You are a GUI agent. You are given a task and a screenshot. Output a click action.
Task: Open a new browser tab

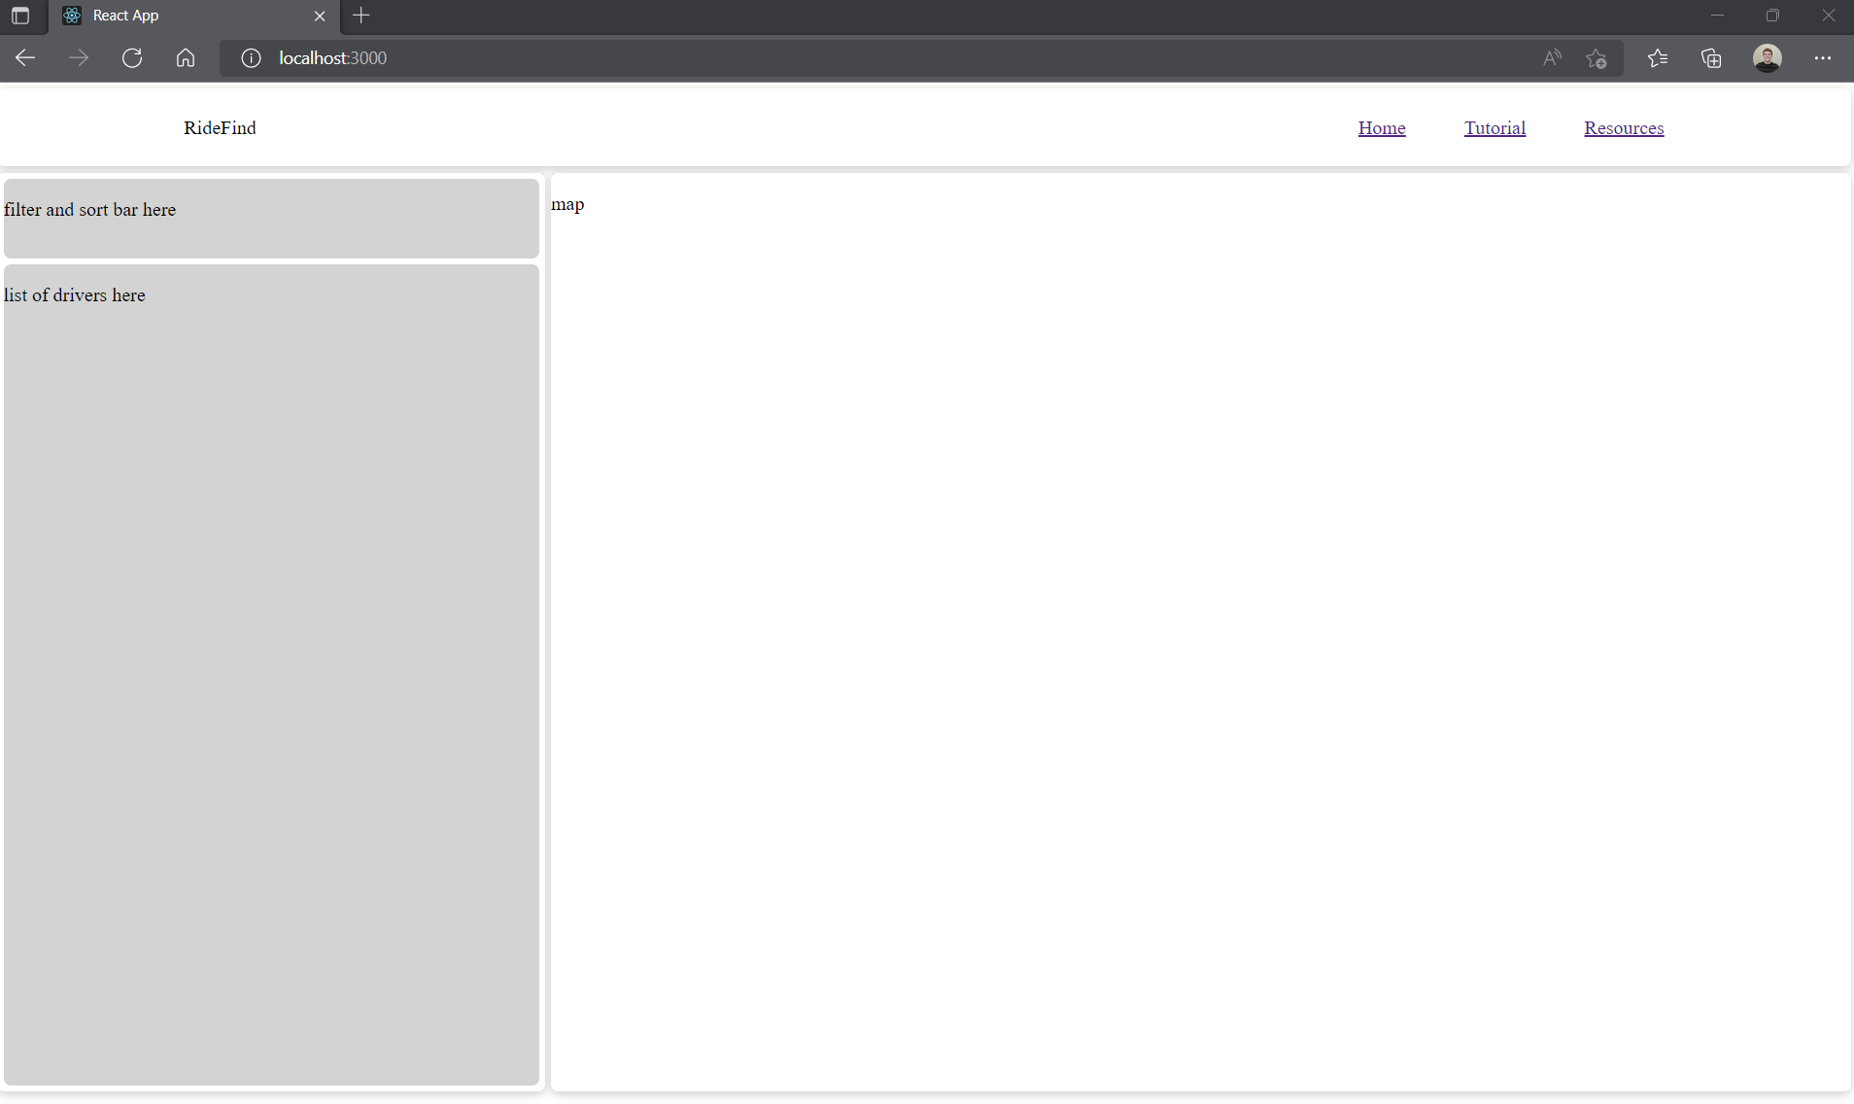361,16
